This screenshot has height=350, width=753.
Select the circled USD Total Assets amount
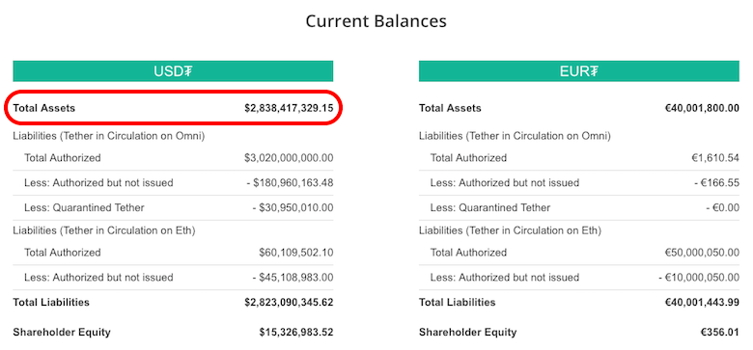[289, 108]
